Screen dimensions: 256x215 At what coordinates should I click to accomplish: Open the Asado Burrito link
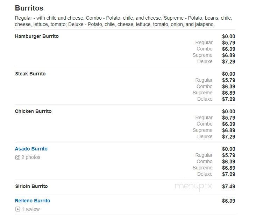point(31,149)
